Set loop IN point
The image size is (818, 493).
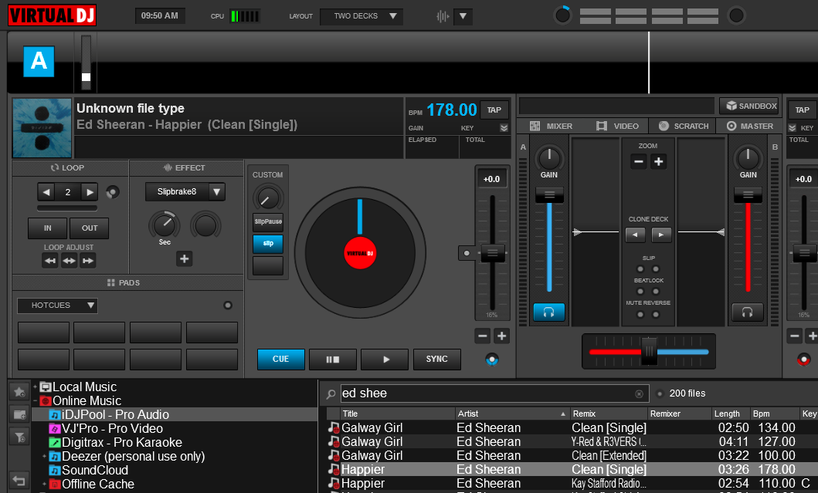click(47, 228)
